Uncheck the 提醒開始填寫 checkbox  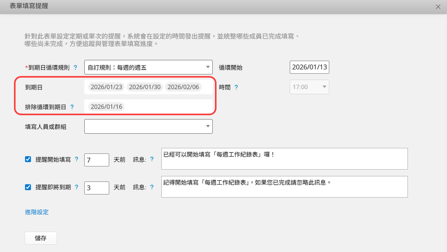click(28, 159)
